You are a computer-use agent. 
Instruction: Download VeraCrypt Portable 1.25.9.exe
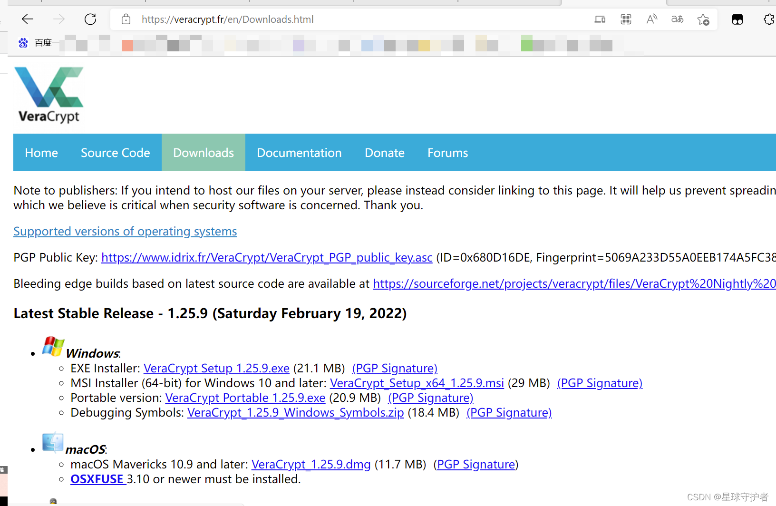point(245,398)
